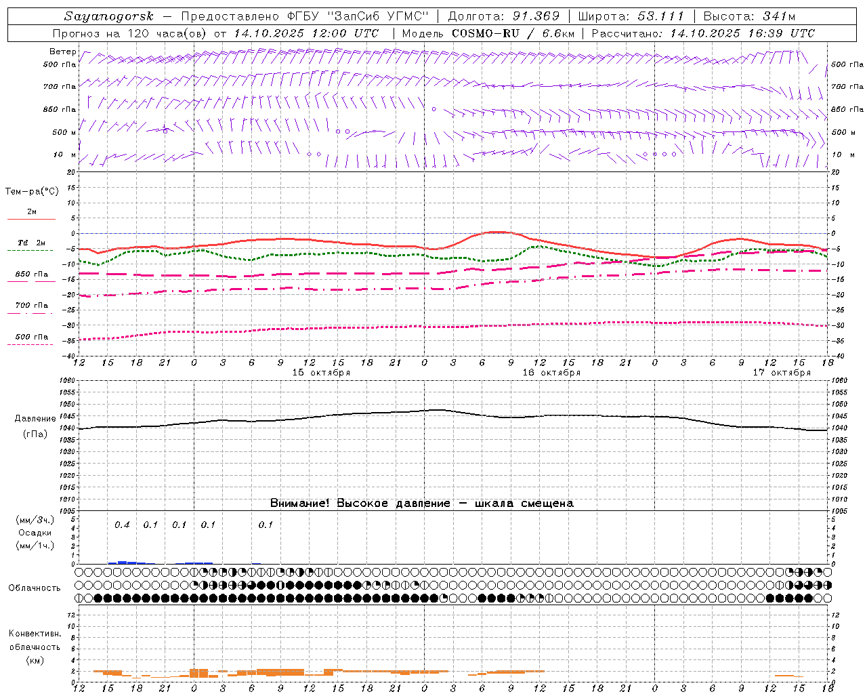867x694 pixels.
Task: Click the Ветер panel label
Action: 62,52
